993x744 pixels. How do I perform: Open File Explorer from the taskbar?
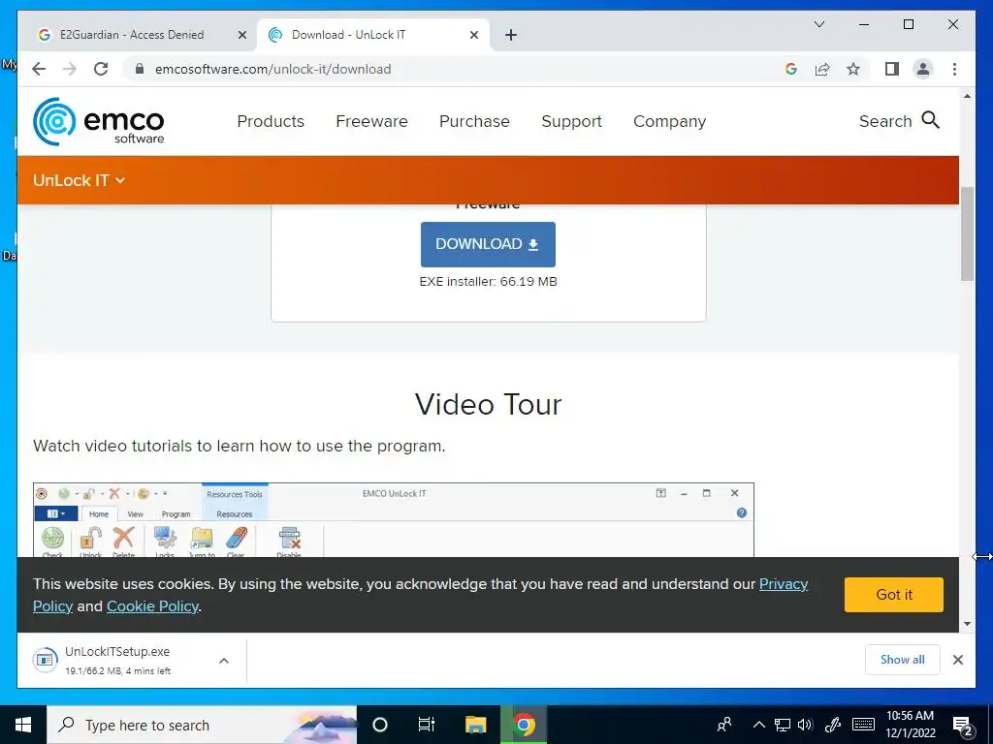475,725
